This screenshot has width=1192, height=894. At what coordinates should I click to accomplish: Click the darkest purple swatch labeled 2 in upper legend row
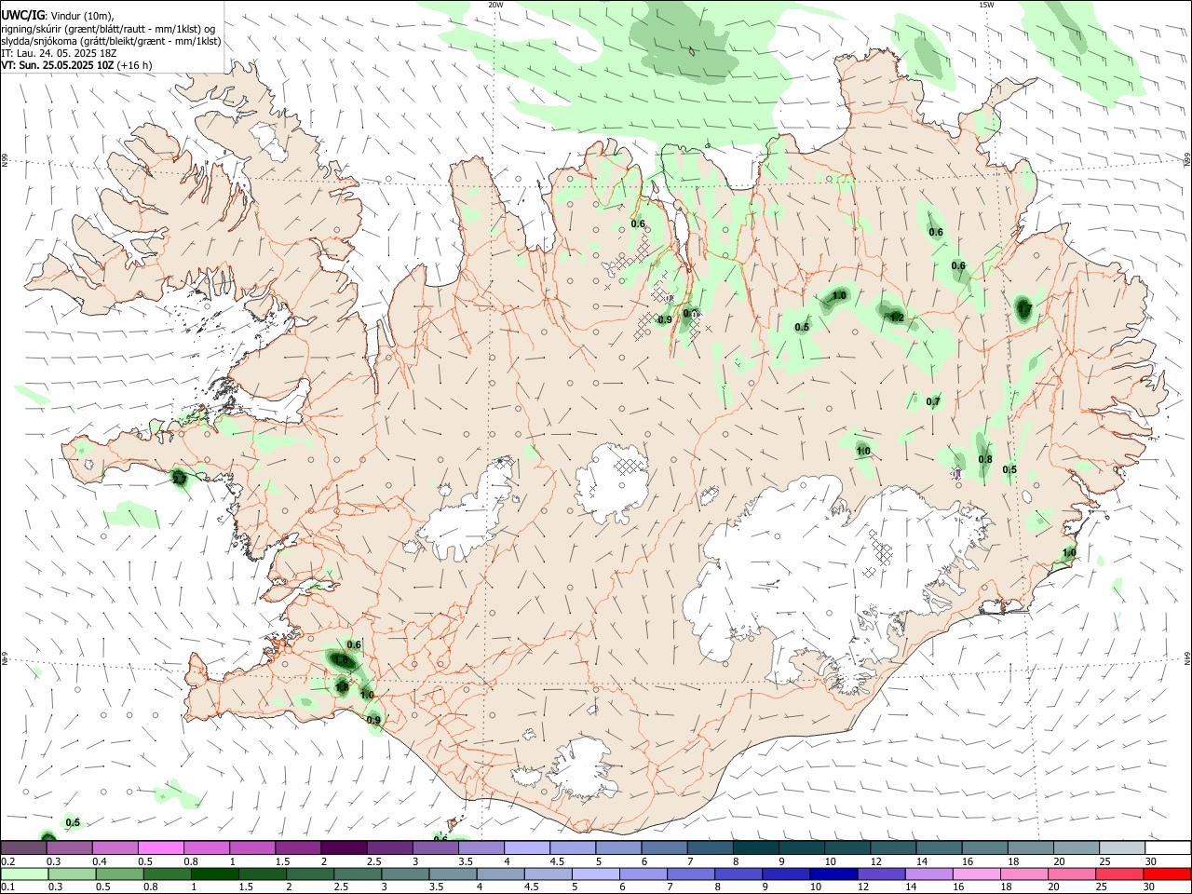click(x=343, y=847)
